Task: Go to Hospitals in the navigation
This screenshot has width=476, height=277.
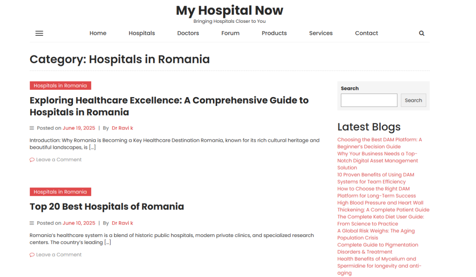Action: pos(142,33)
